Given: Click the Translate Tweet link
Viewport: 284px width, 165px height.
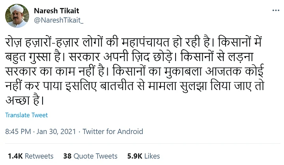Looking at the screenshot, I should click(x=26, y=115).
